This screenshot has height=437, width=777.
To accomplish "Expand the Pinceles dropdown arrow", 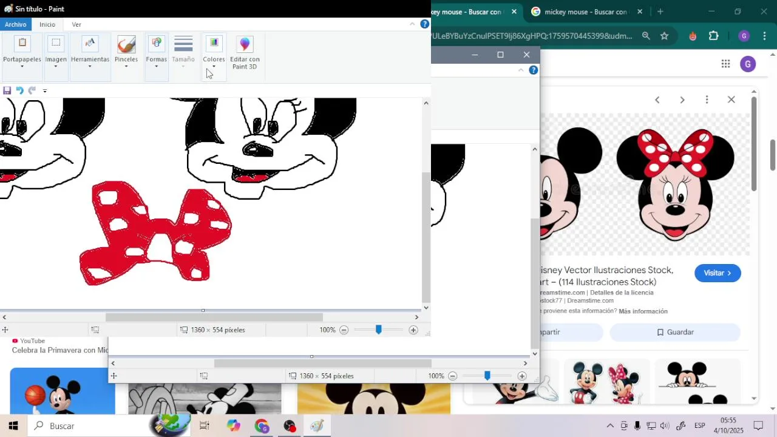I will point(126,66).
